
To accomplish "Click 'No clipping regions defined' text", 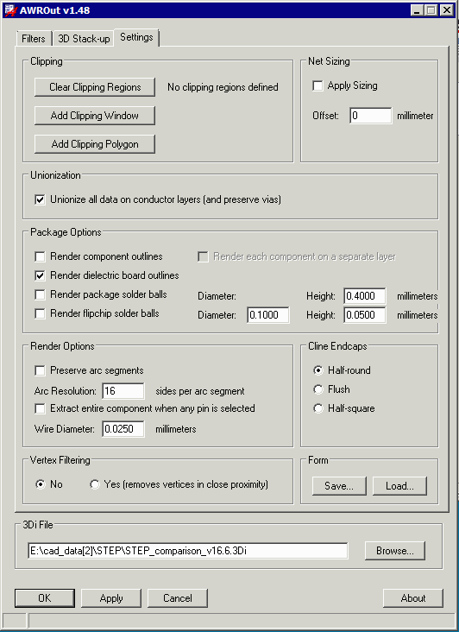I will (x=223, y=87).
